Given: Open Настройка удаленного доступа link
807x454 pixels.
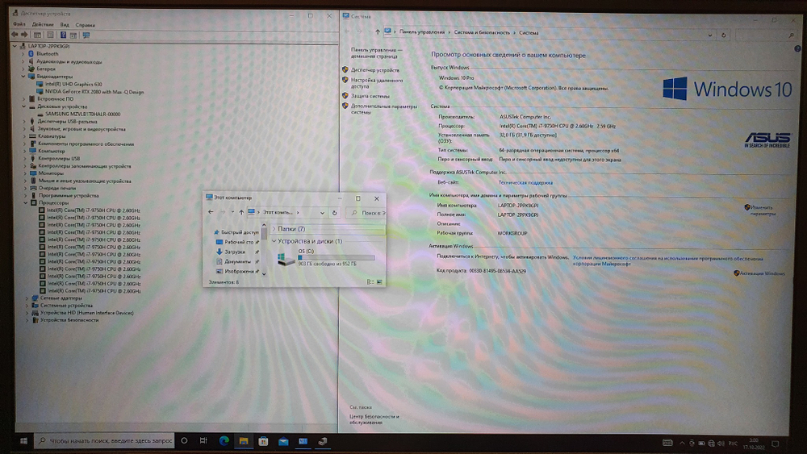Looking at the screenshot, I should [x=376, y=83].
